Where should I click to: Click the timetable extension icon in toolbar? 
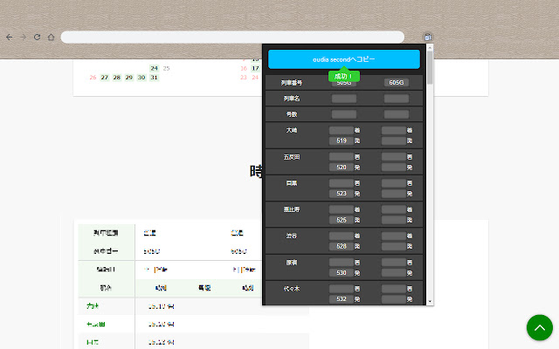[428, 37]
